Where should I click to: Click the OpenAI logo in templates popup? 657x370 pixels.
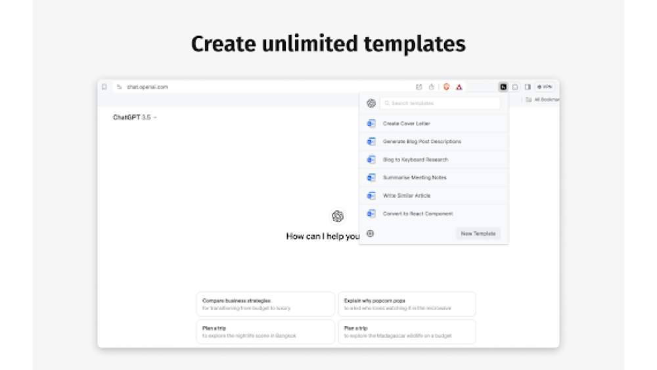coord(371,103)
